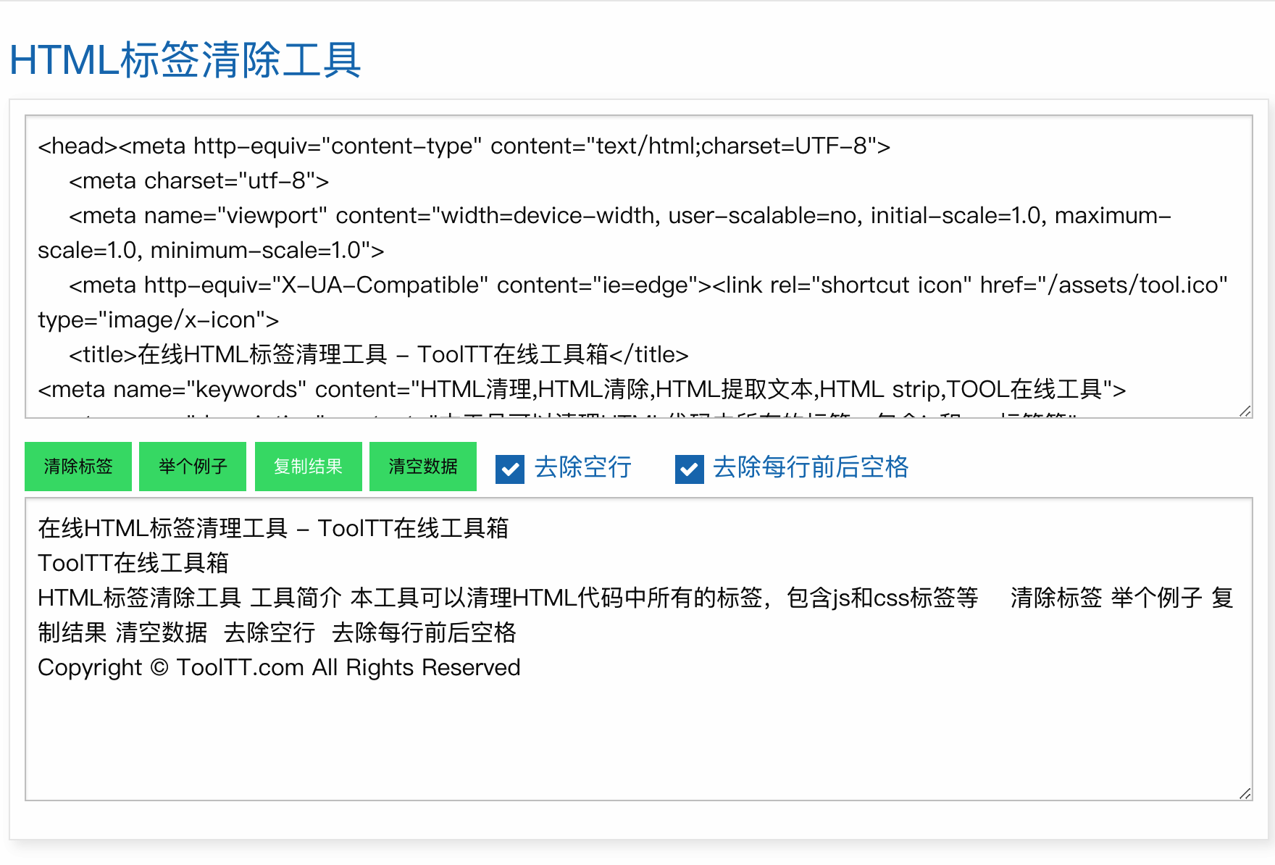The height and width of the screenshot is (865, 1275).
Task: Uncheck the 去除空行 checkbox
Action: pos(510,469)
